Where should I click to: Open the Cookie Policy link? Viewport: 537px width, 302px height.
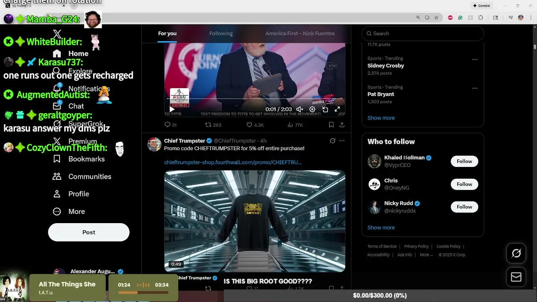(x=448, y=247)
